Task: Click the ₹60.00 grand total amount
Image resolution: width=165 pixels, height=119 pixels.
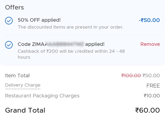Action: coord(147,110)
